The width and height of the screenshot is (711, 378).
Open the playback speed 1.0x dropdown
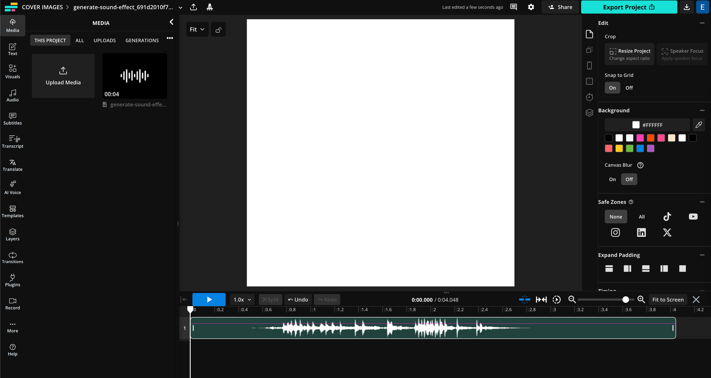click(x=241, y=299)
